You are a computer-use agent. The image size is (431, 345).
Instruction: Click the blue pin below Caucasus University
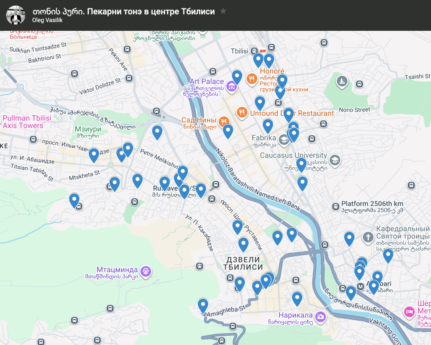point(302,184)
